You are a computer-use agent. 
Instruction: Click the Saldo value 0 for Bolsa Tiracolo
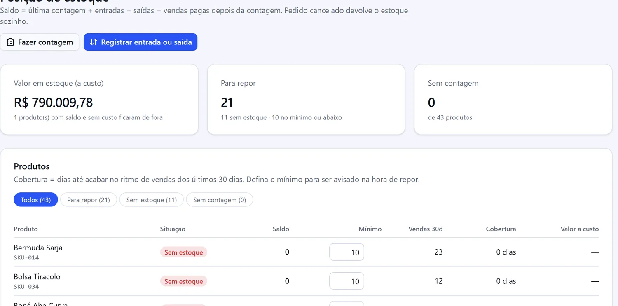(287, 281)
